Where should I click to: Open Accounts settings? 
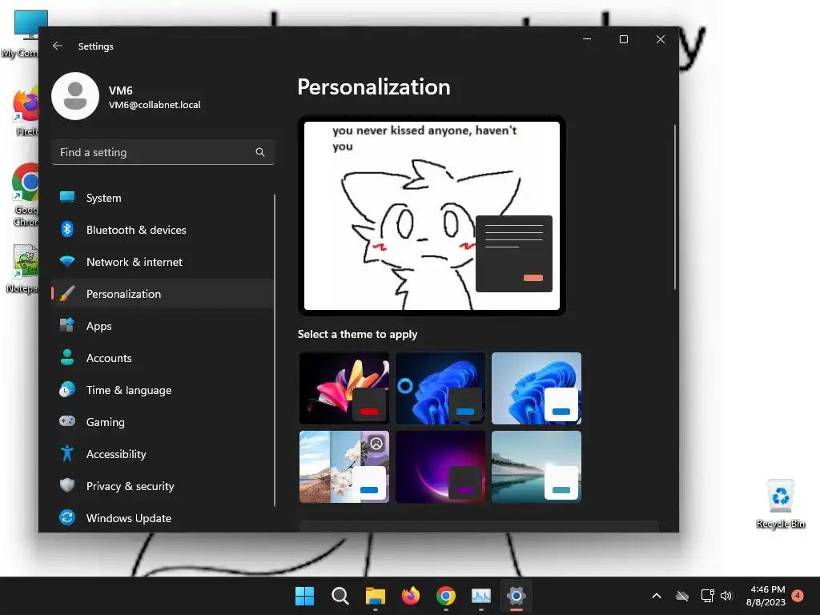pyautogui.click(x=162, y=358)
